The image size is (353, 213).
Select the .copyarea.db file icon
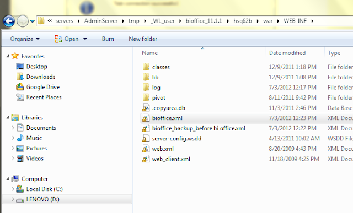click(146, 108)
